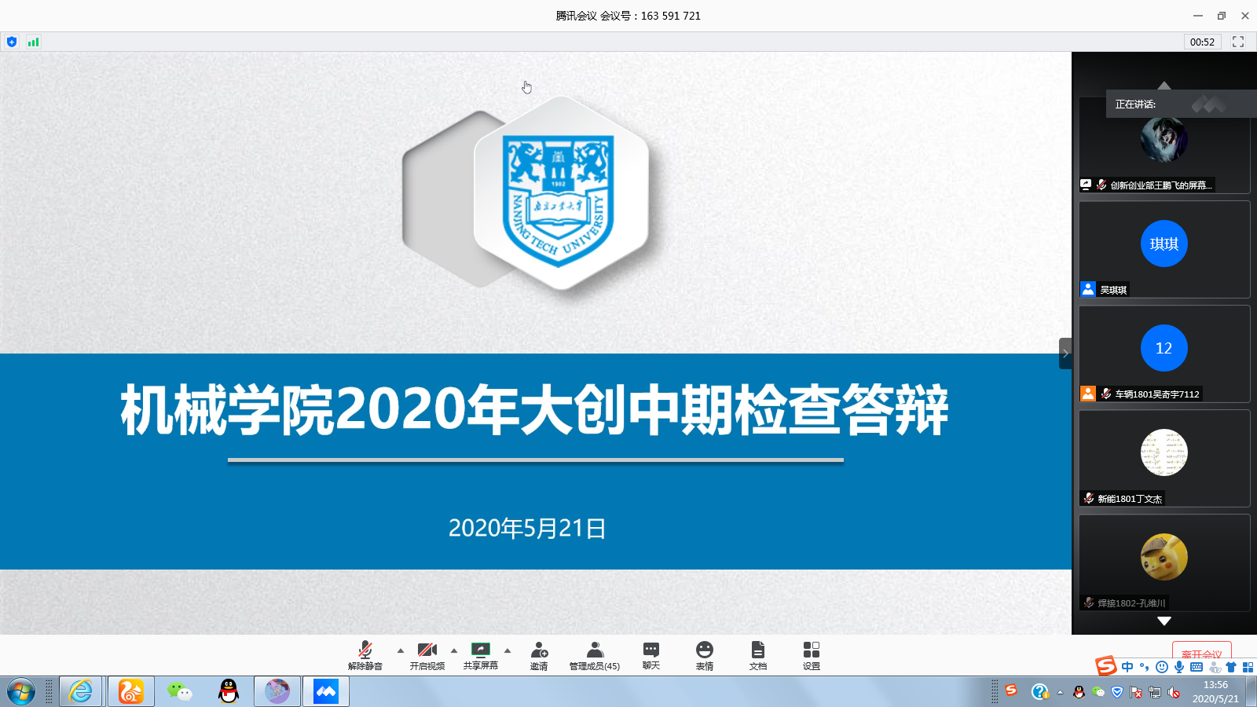The width and height of the screenshot is (1257, 707).
Task: Open 管理成员(45) member list
Action: click(x=595, y=655)
